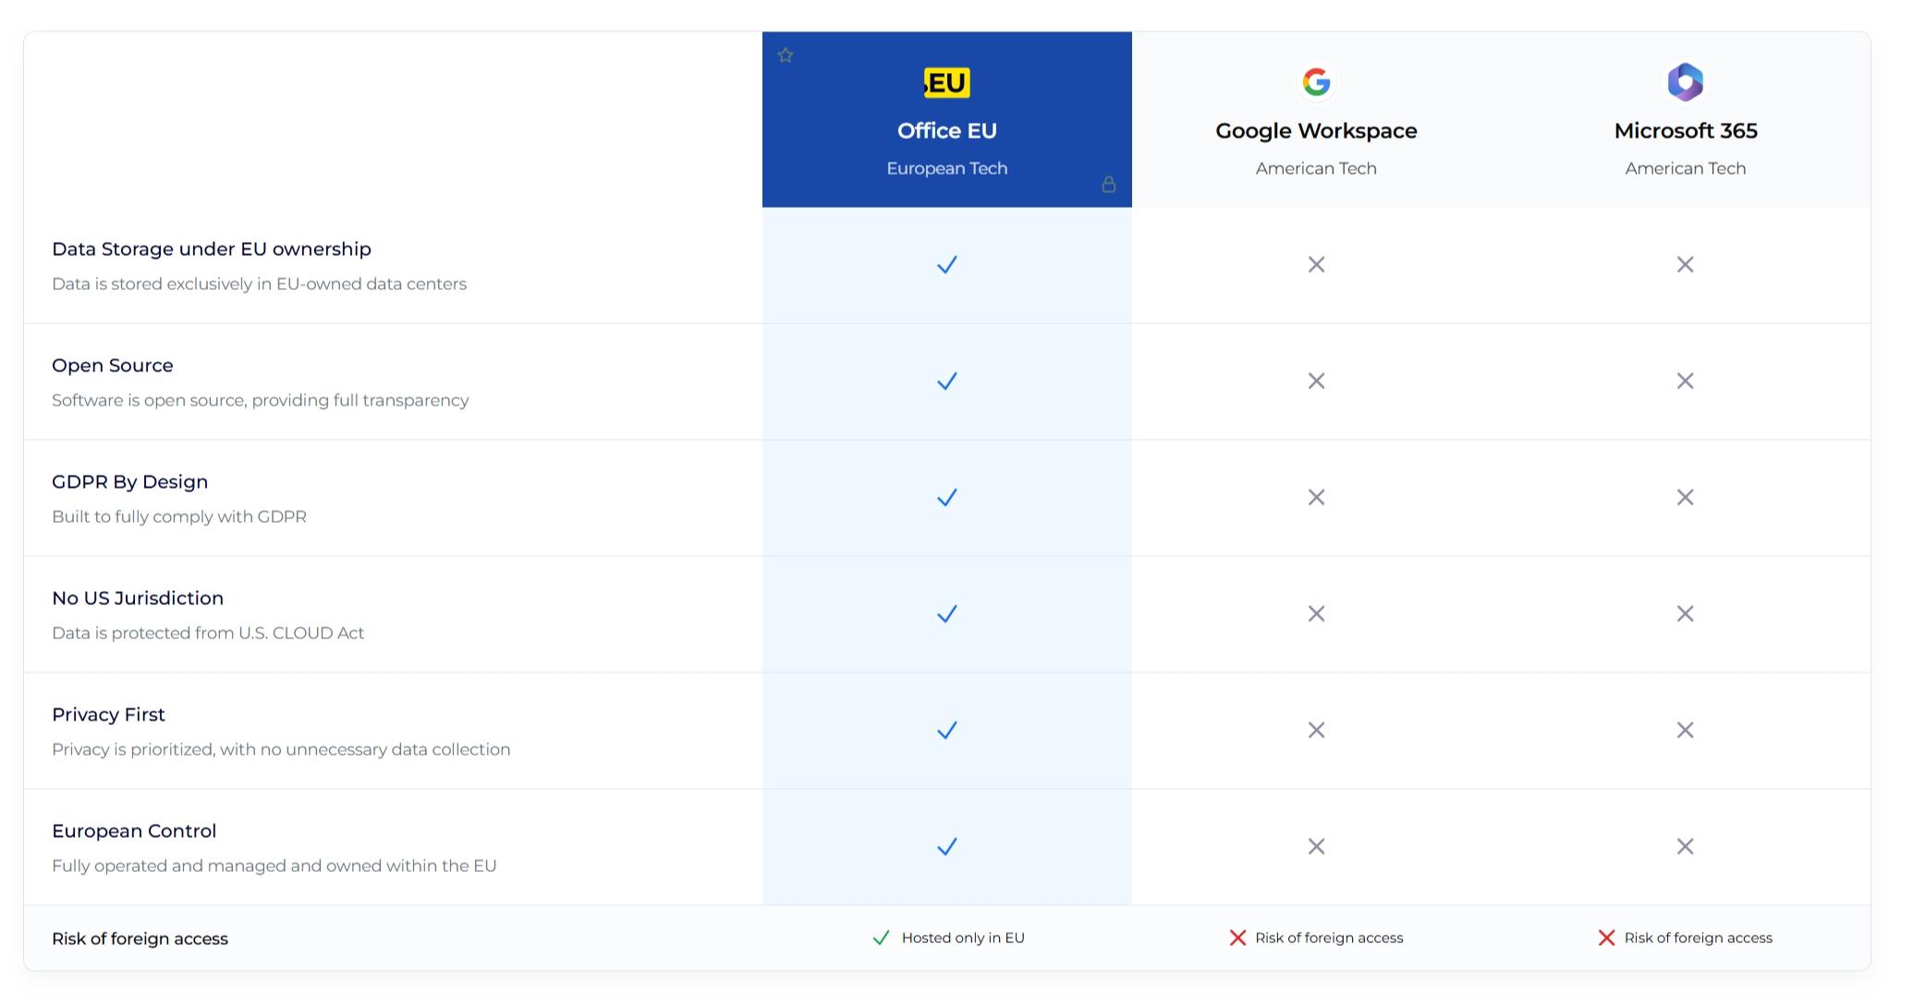The width and height of the screenshot is (1913, 1005).
Task: Click the star icon in Office EU header
Action: 786,55
